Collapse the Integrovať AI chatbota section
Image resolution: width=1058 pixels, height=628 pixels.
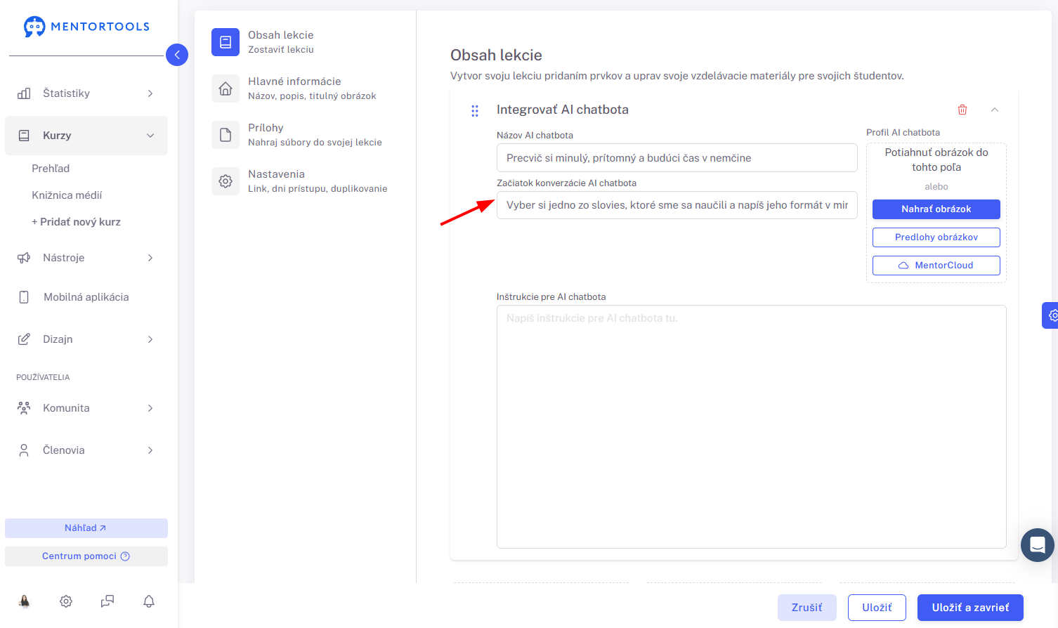tap(995, 110)
